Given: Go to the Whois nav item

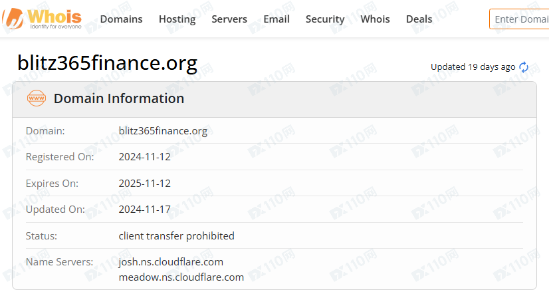Looking at the screenshot, I should [376, 19].
